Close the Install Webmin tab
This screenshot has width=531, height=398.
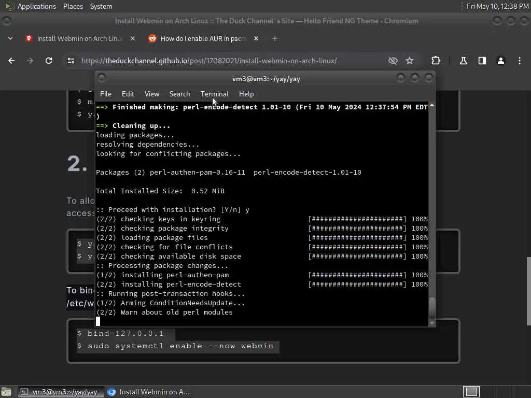tap(133, 38)
